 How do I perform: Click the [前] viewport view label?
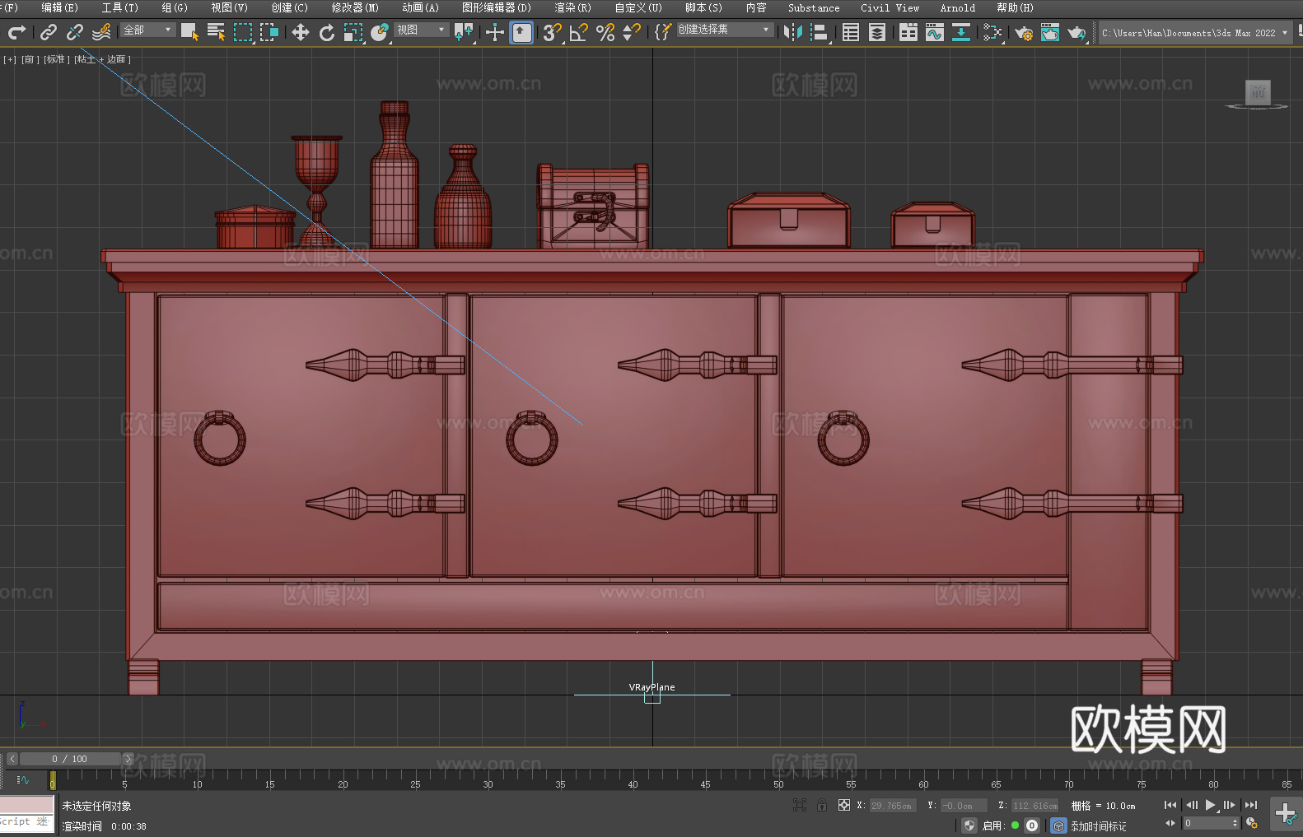pos(29,59)
